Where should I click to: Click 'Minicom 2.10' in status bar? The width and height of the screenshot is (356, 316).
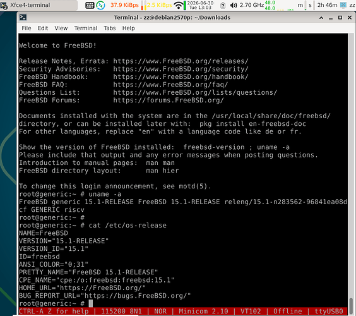(x=203, y=311)
